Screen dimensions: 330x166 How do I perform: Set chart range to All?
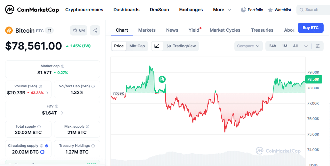(x=295, y=46)
